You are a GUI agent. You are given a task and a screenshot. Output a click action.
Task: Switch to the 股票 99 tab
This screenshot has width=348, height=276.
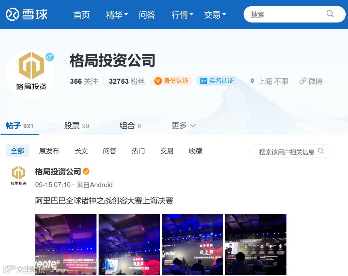click(76, 126)
